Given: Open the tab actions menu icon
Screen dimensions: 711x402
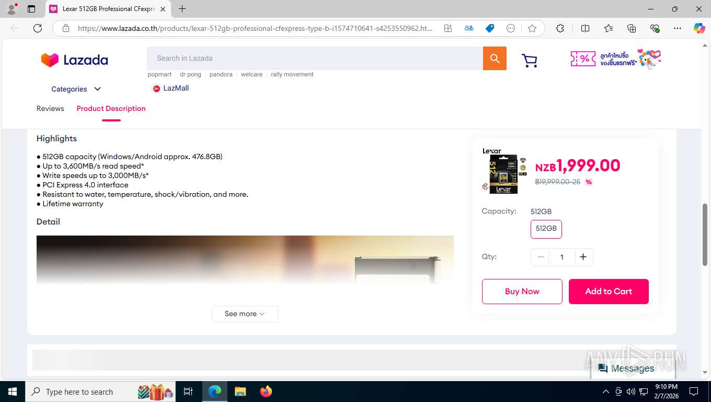Looking at the screenshot, I should [31, 9].
